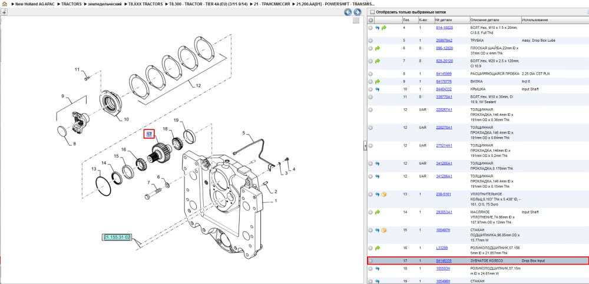The width and height of the screenshot is (589, 284).
Task: Add part 339770A1 using its plus icon
Action: (370, 97)
